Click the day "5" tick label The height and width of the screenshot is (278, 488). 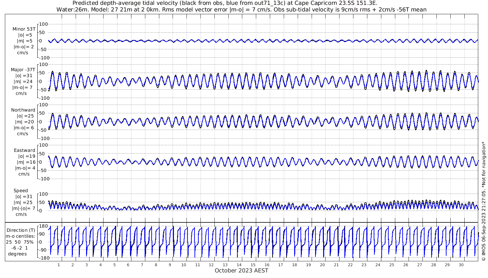(114, 265)
